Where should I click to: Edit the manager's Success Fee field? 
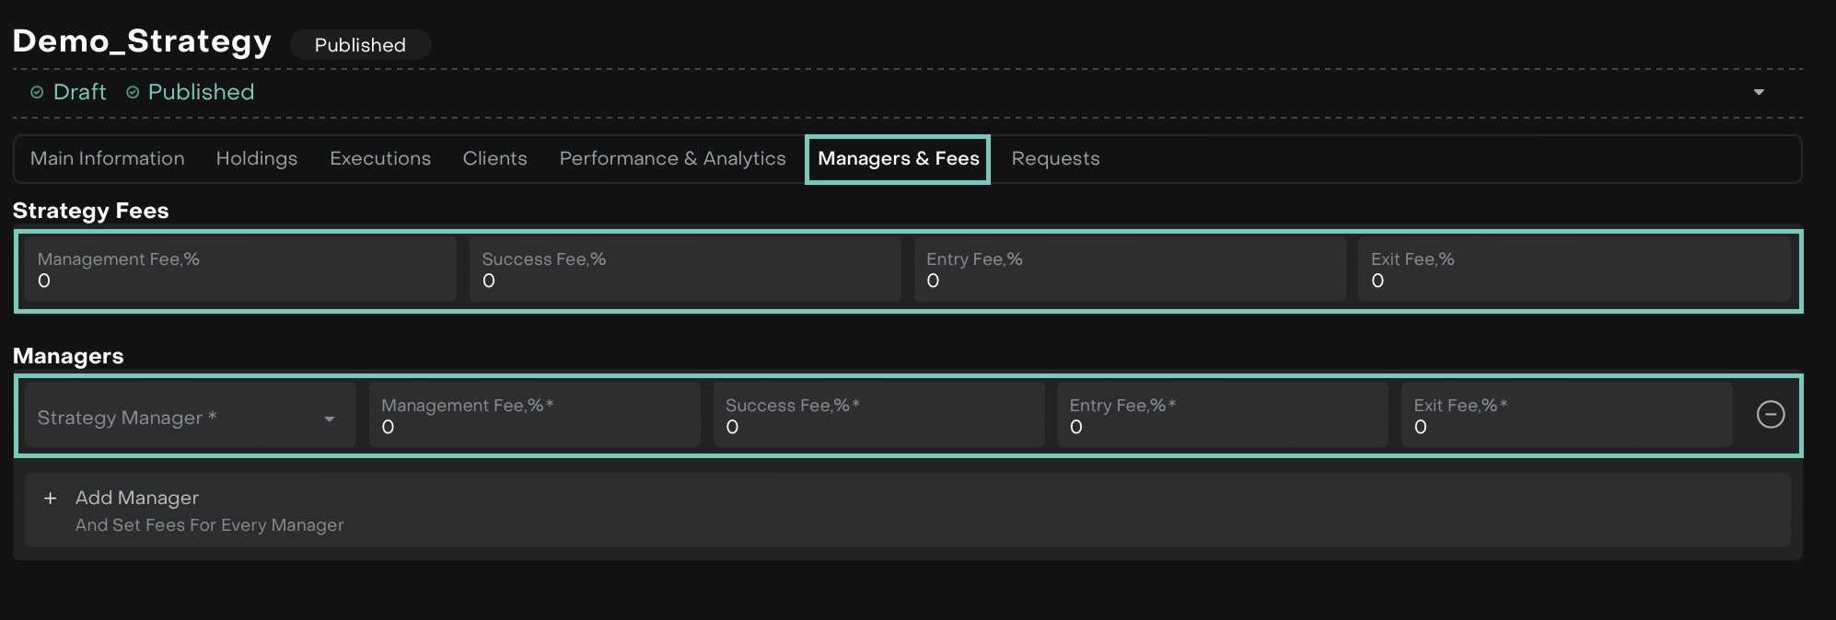tap(877, 417)
